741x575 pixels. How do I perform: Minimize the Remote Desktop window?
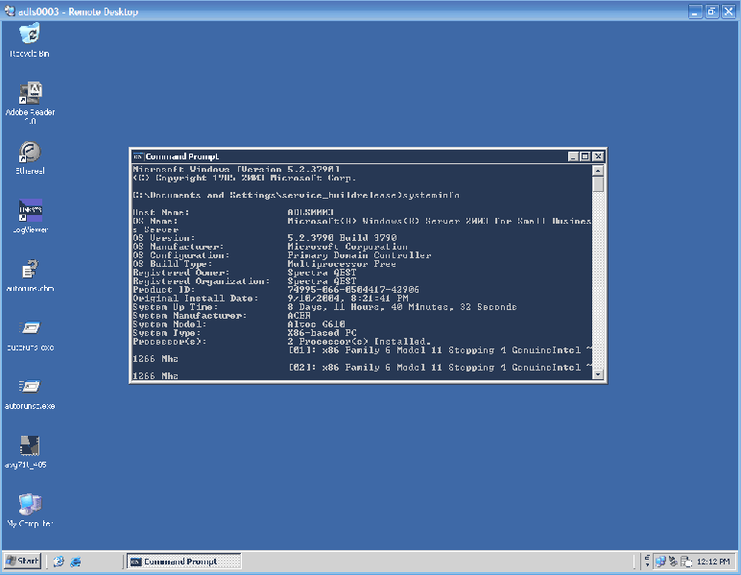pyautogui.click(x=695, y=12)
